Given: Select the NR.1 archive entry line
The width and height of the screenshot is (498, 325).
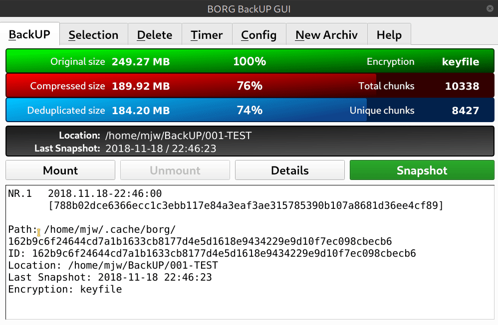Looking at the screenshot, I should [85, 193].
